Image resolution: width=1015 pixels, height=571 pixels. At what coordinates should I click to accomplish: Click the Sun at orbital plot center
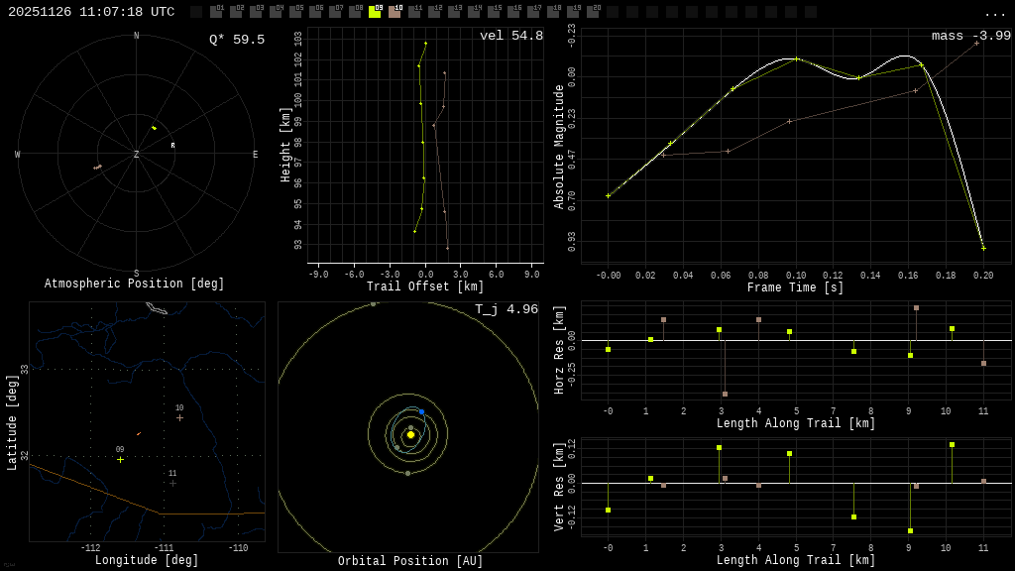point(410,434)
